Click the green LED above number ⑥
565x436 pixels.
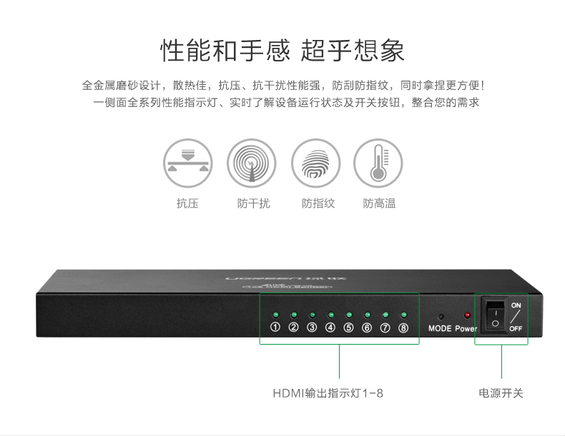(x=367, y=315)
